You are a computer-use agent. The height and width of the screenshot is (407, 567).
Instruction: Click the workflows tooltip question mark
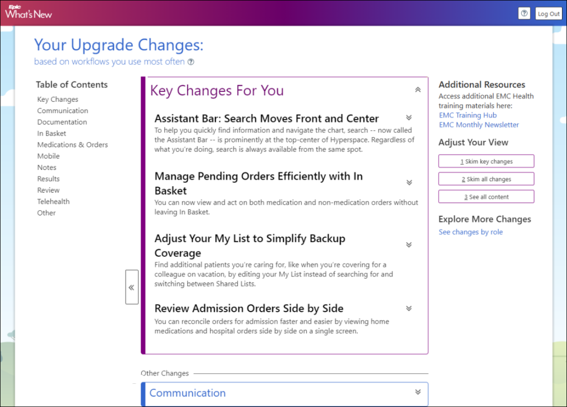(191, 62)
